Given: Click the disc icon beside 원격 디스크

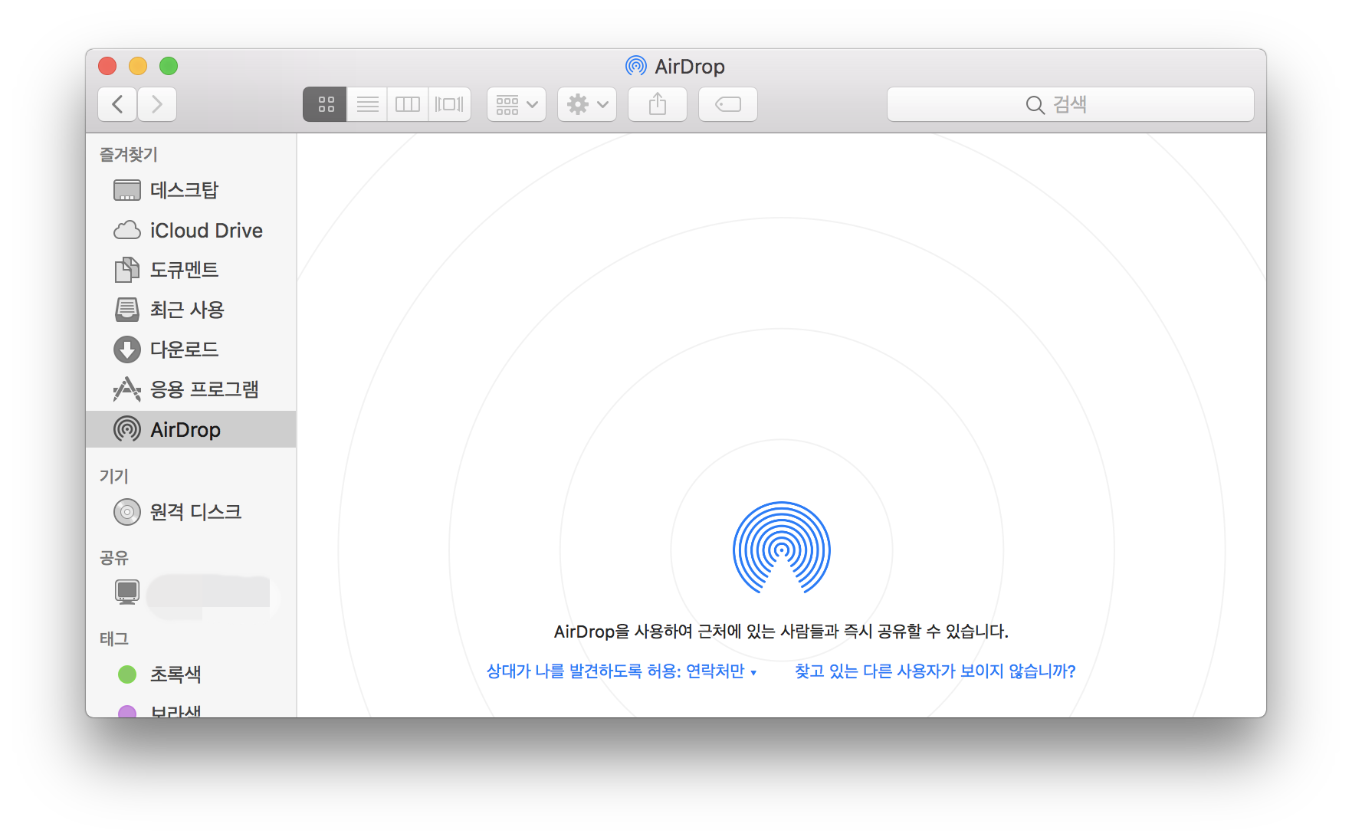Looking at the screenshot, I should 127,511.
